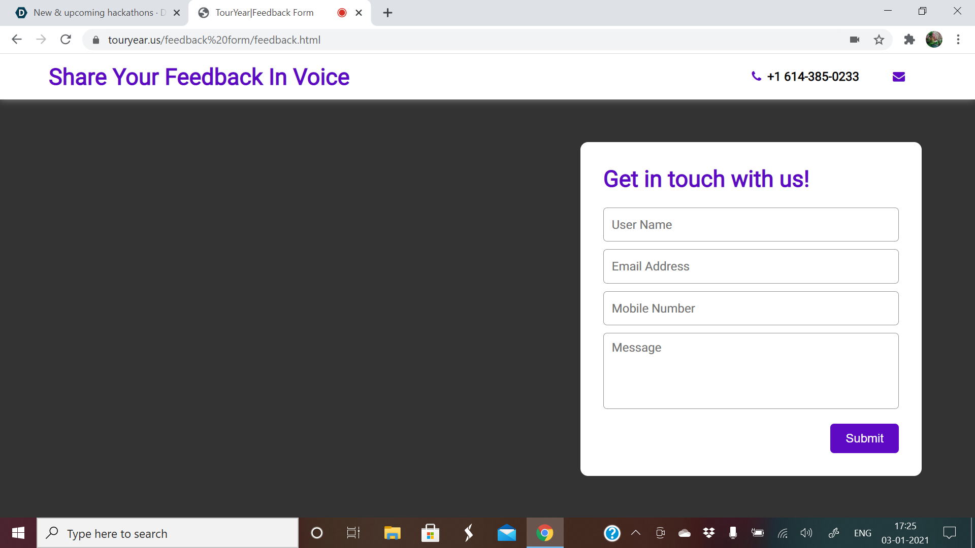Close the TourYear Feedback Form tab

359,13
